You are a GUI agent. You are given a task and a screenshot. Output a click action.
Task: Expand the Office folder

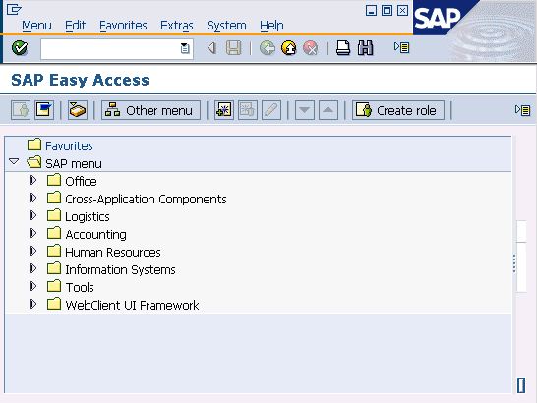point(33,180)
